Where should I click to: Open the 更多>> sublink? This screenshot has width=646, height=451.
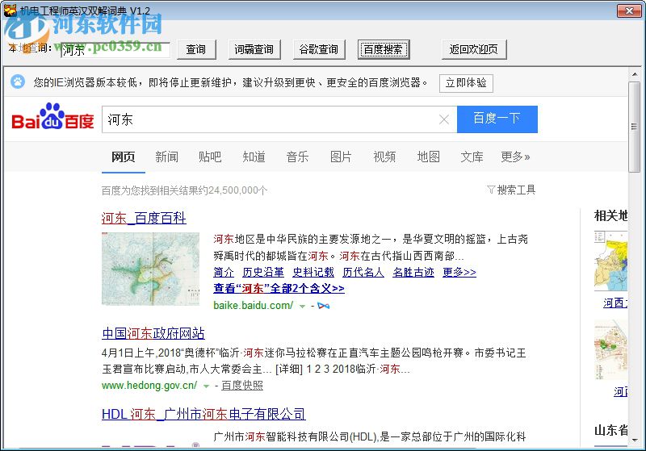pyautogui.click(x=459, y=272)
